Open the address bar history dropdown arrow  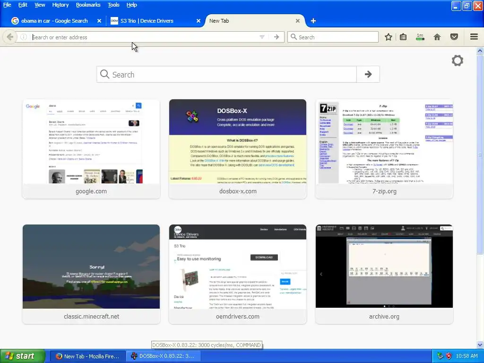tap(262, 37)
